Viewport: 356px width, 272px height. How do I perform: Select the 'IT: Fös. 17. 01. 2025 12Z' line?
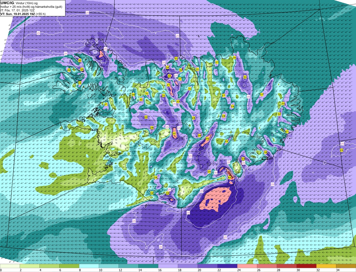click(x=18, y=10)
